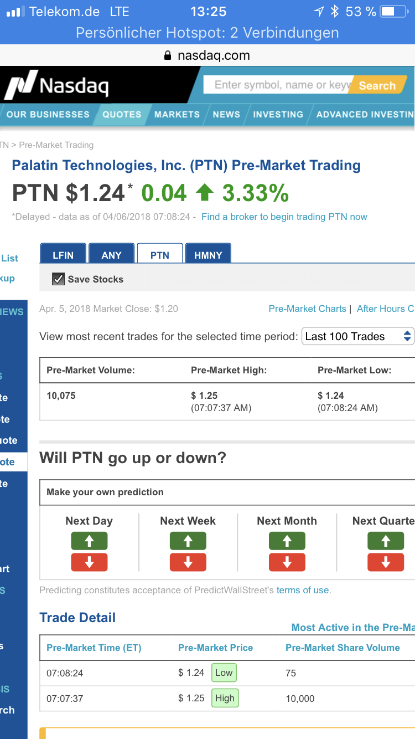Image resolution: width=415 pixels, height=739 pixels.
Task: Predict PTN down for Next Day
Action: (x=89, y=562)
